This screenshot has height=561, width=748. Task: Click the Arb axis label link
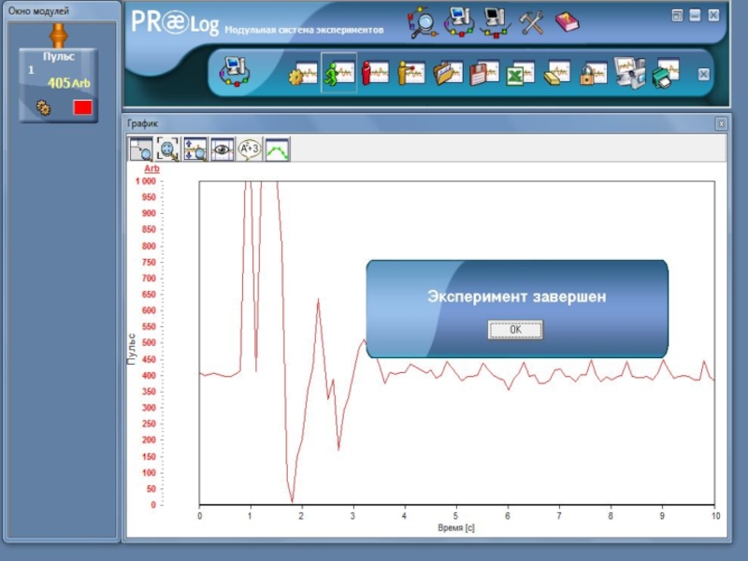(x=151, y=168)
